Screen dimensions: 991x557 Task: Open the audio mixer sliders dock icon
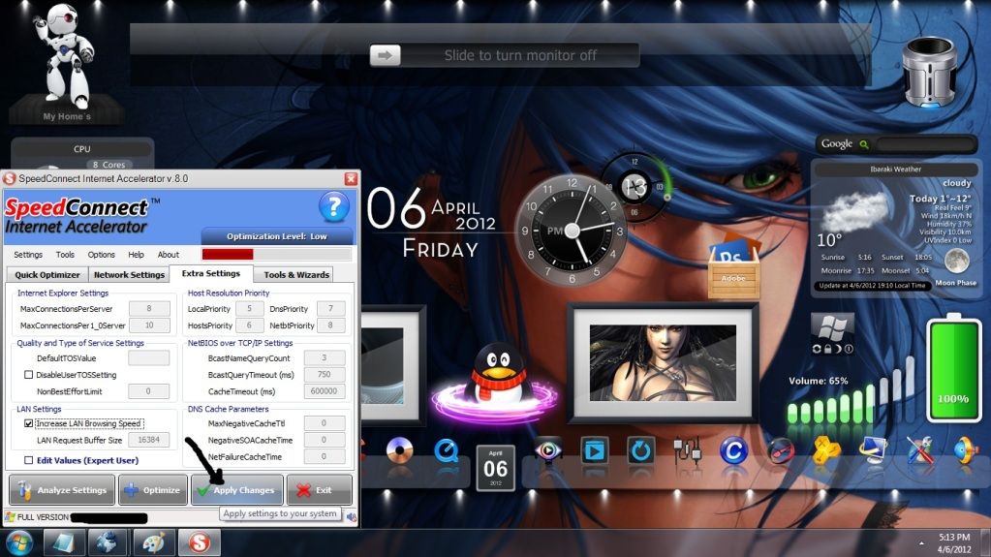[687, 451]
